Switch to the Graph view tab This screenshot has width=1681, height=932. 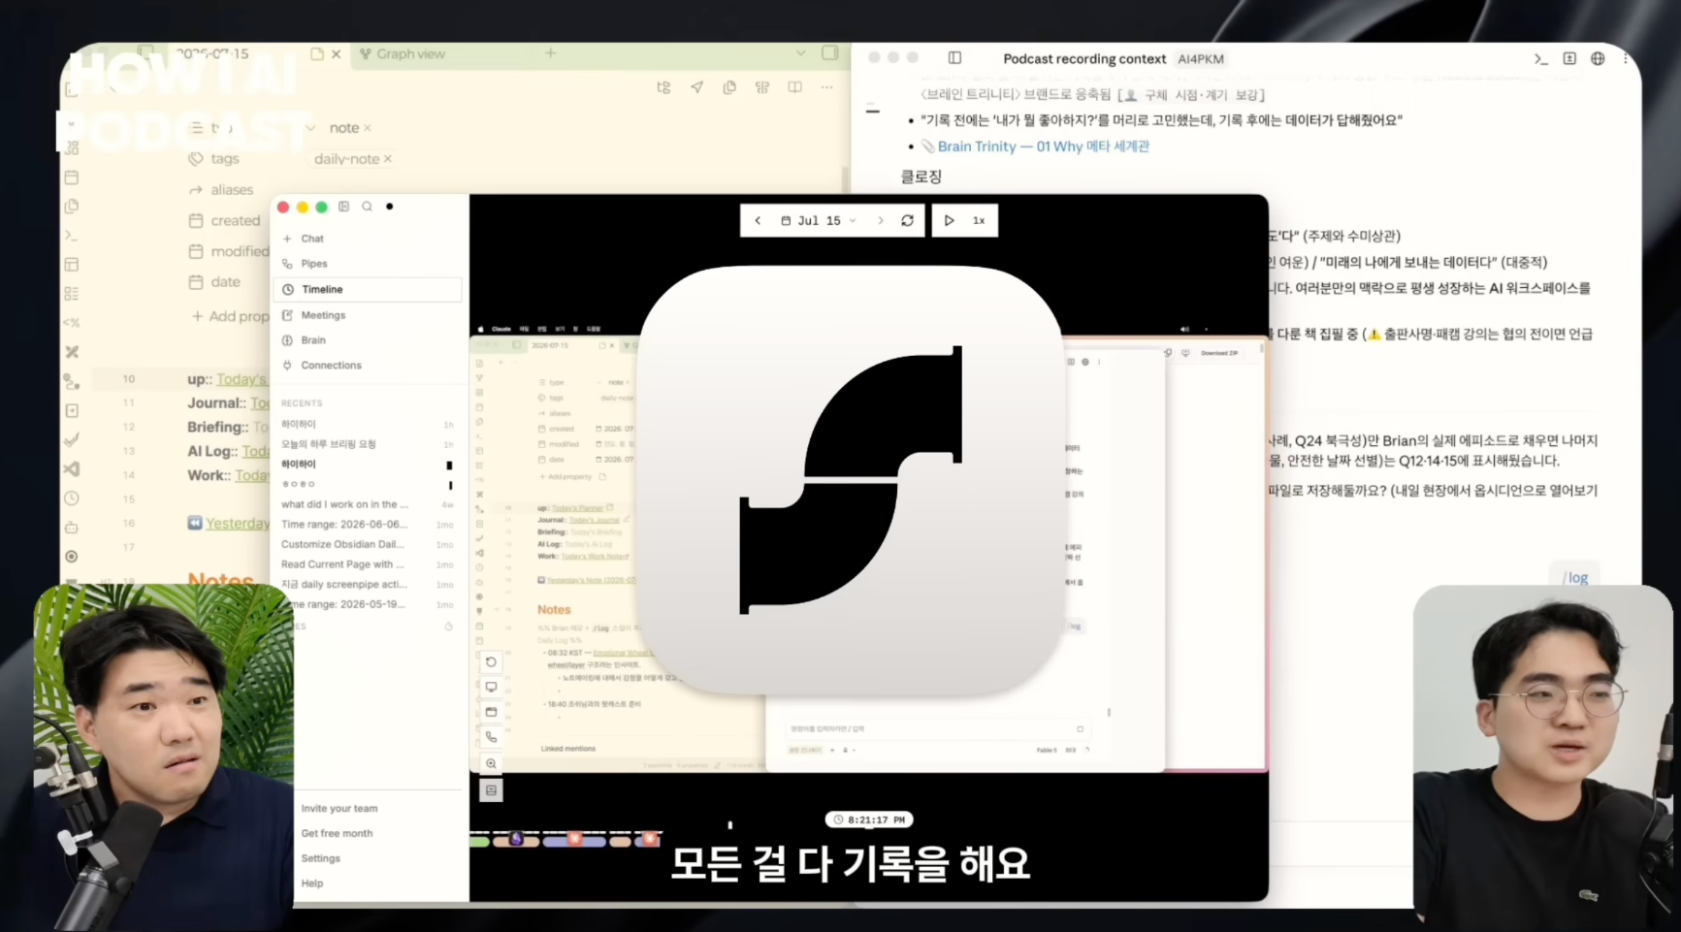[x=403, y=54]
